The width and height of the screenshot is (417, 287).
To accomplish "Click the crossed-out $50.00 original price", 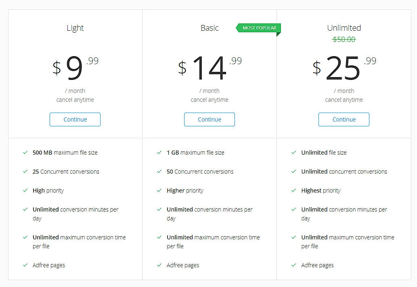I will pyautogui.click(x=344, y=40).
